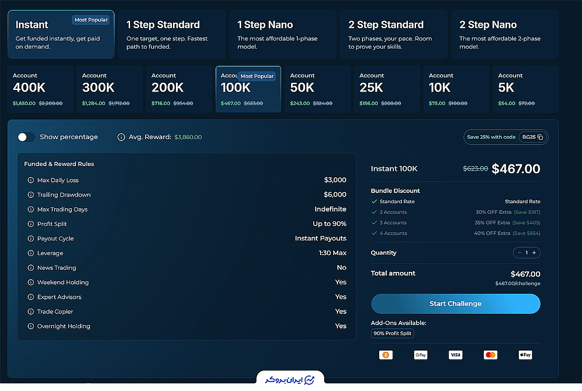Viewport: 582px width, 391px height.
Task: Select the Instant challenge tab
Action: (61, 35)
